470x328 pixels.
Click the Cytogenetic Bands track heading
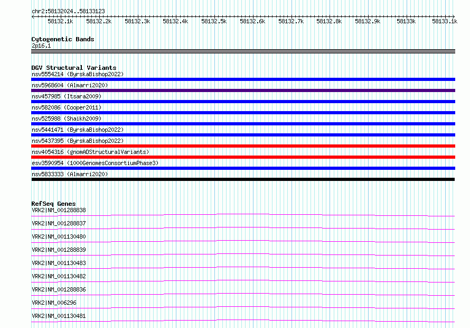pos(63,39)
